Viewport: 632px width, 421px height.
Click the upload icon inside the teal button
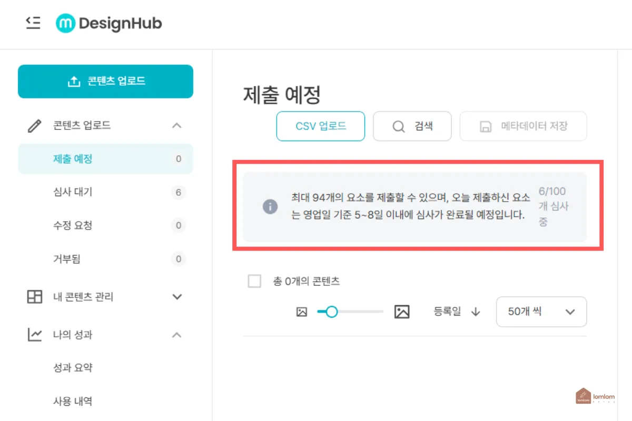[73, 81]
